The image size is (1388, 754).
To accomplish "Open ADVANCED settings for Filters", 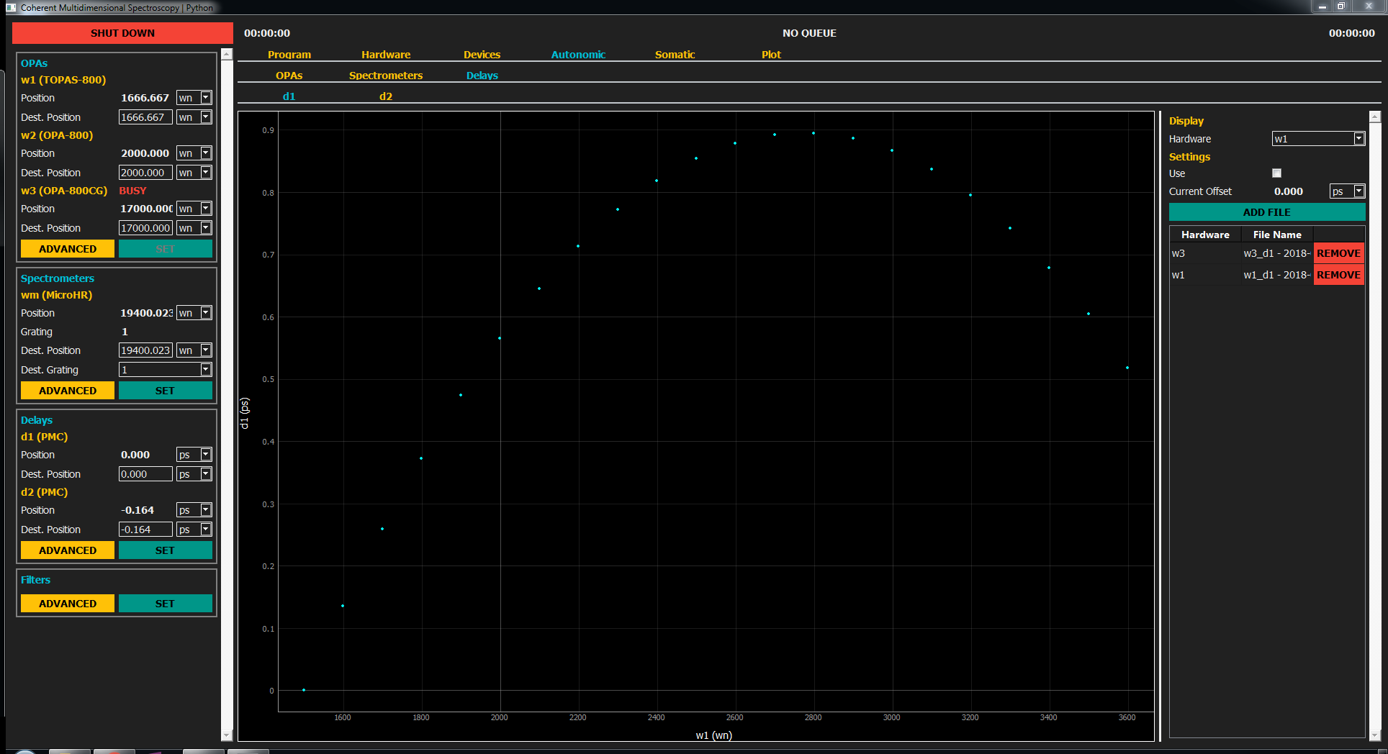I will 68,604.
